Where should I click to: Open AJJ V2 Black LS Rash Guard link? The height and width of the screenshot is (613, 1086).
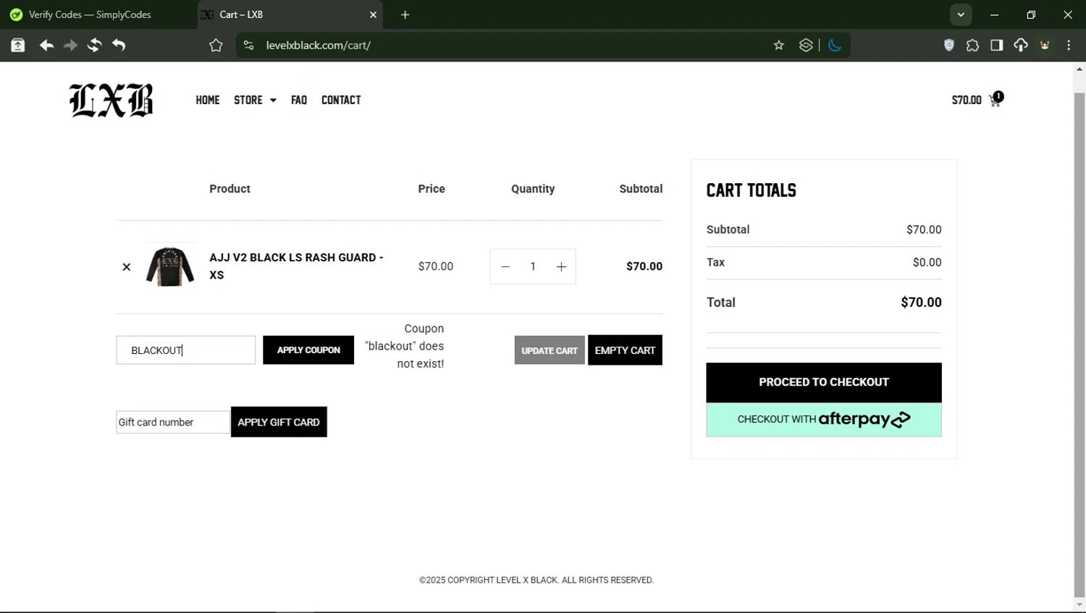click(x=296, y=266)
